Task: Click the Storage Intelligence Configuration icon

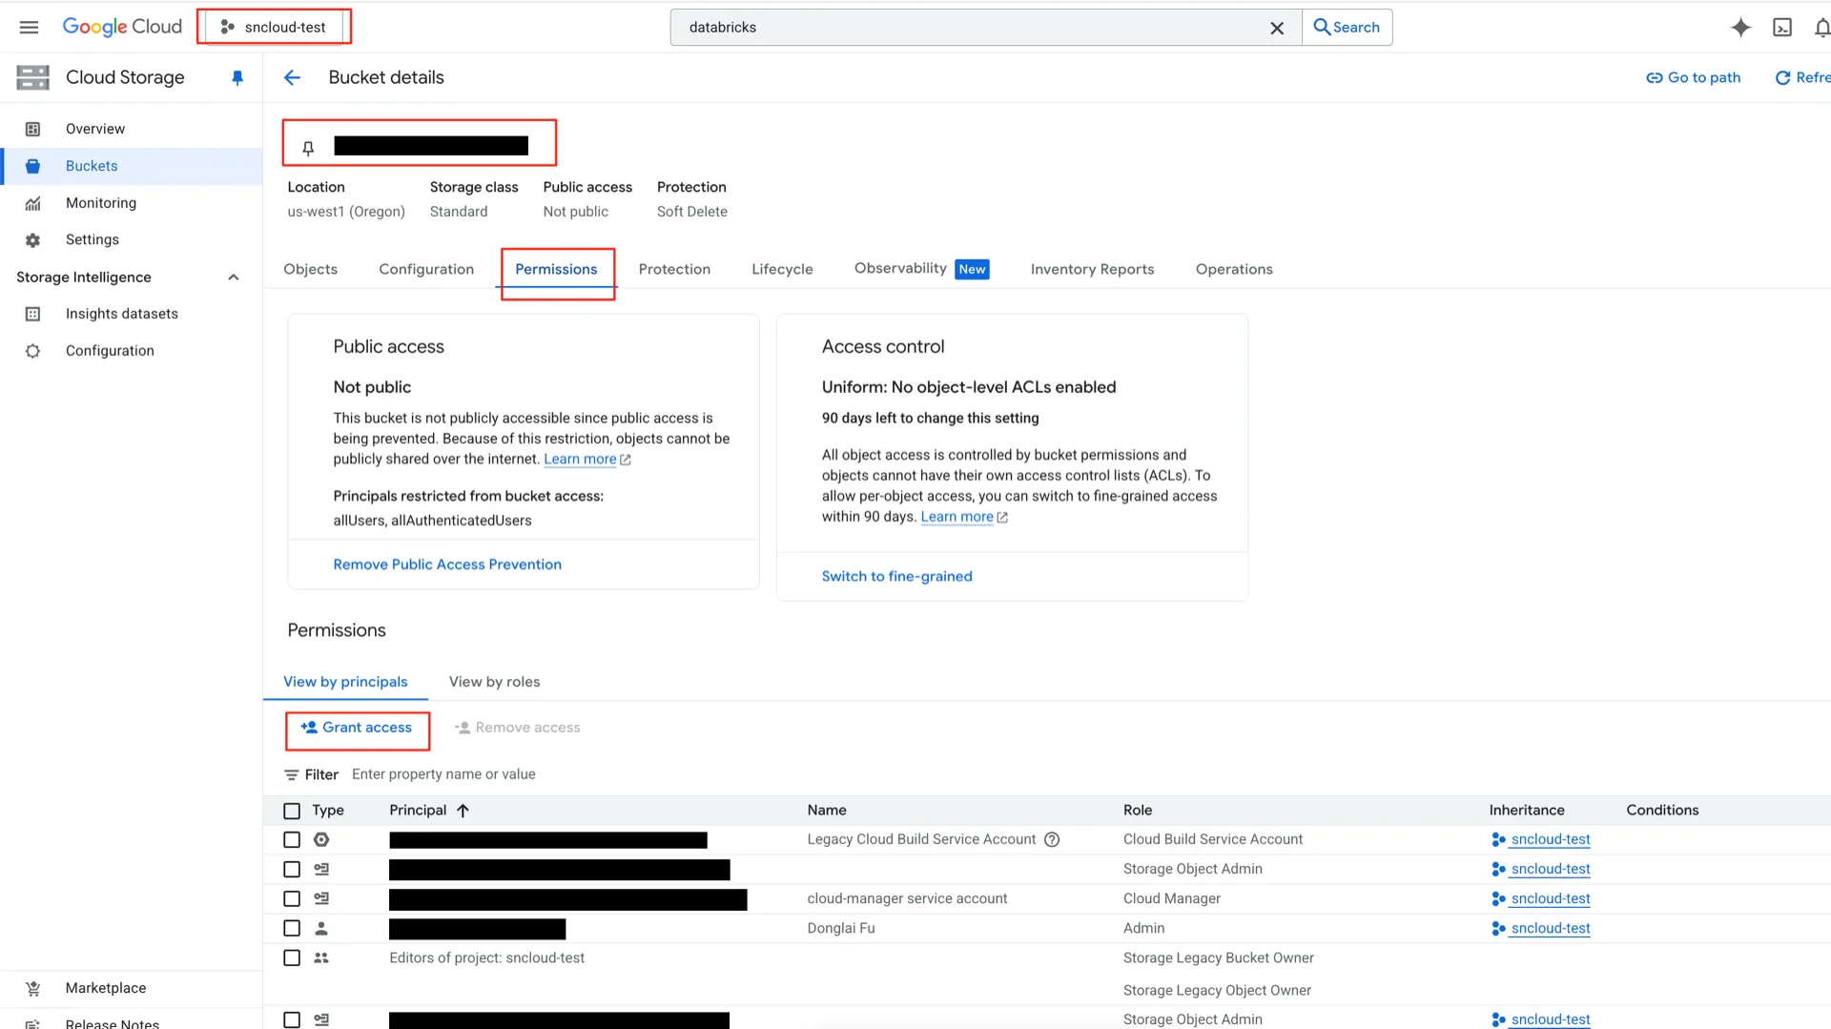Action: (x=32, y=351)
